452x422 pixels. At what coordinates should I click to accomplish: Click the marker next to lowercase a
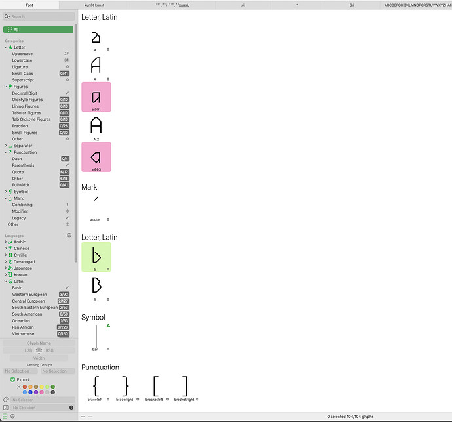[108, 49]
